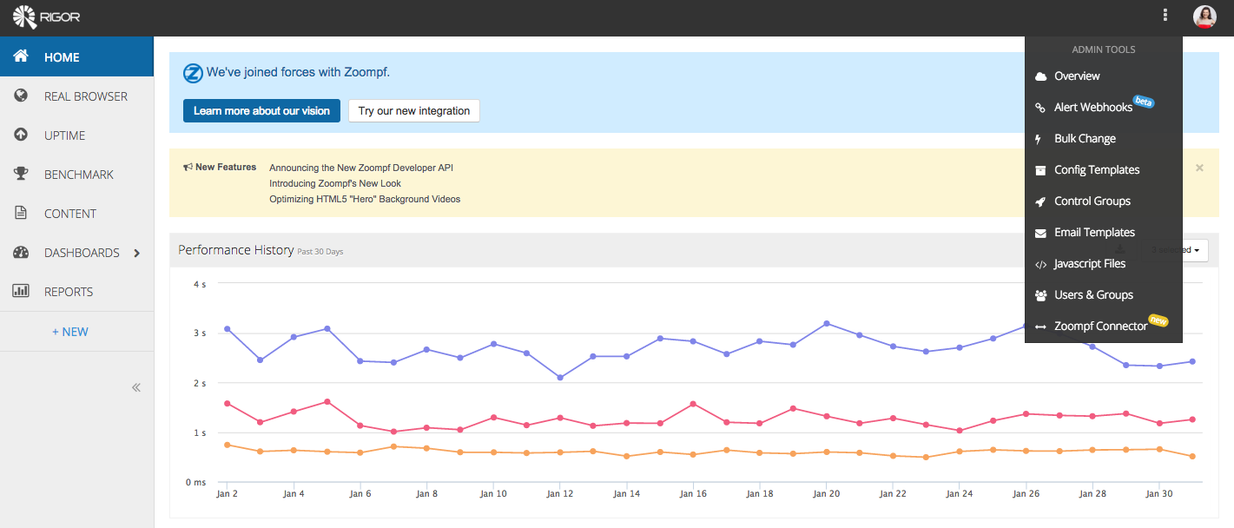Screen dimensions: 1234x528
Task: Click 'Learn more about our vision' button
Action: click(x=261, y=111)
